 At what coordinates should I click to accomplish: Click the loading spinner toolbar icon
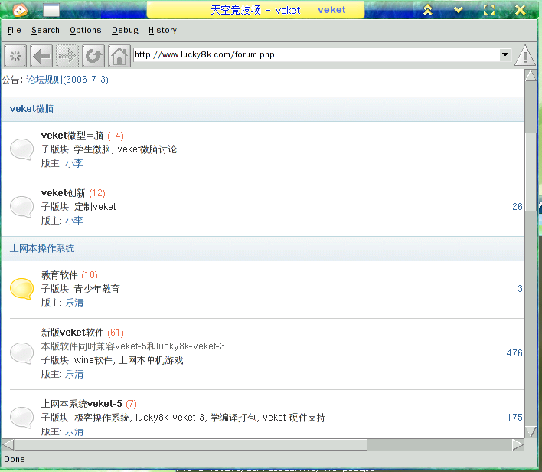point(15,56)
